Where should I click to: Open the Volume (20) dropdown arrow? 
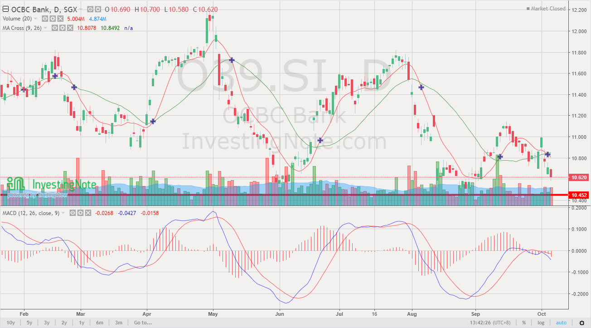point(36,19)
